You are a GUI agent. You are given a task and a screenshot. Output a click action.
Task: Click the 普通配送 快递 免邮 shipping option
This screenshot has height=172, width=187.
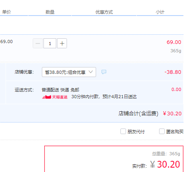point(61,90)
